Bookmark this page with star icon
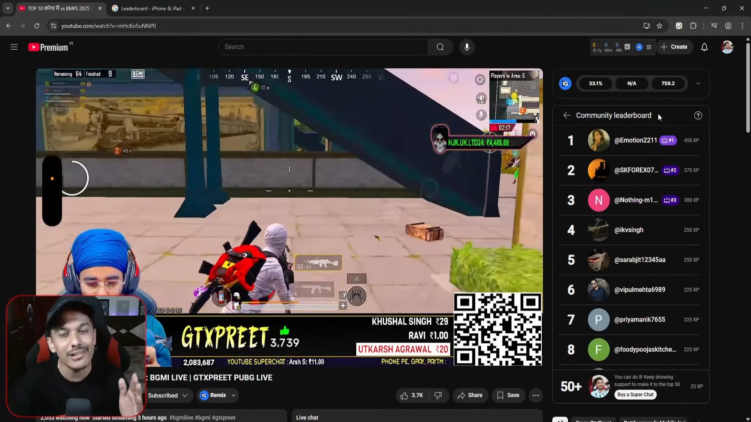 coord(659,26)
